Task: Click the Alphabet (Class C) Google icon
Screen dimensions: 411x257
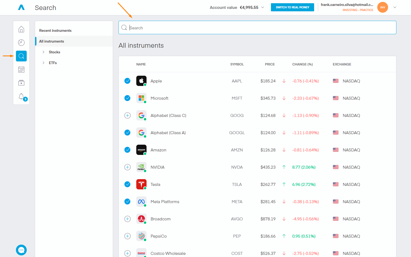Action: click(141, 115)
